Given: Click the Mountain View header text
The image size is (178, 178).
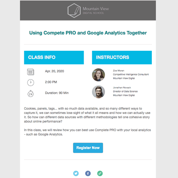Looking at the screenshot, I should pyautogui.click(x=96, y=9).
